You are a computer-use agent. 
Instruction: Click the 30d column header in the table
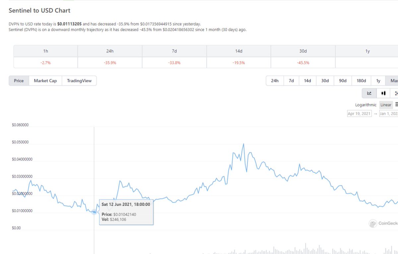(x=303, y=51)
